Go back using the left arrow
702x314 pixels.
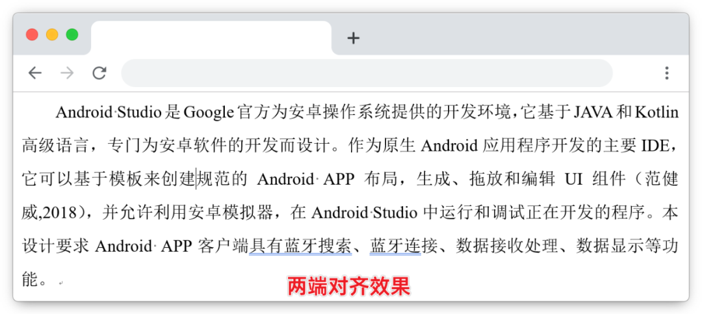(x=35, y=73)
